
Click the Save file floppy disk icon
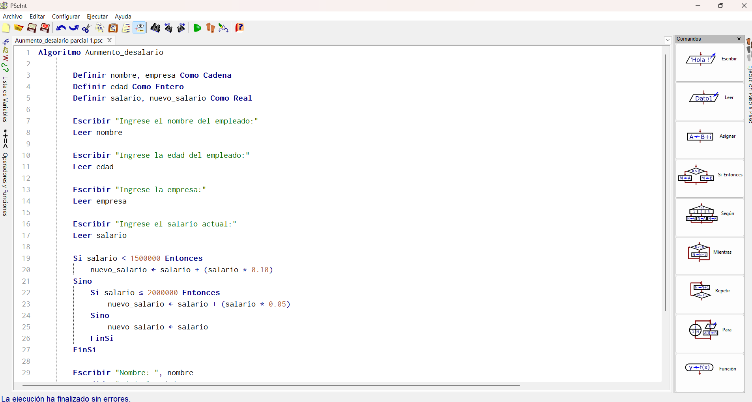click(x=32, y=28)
